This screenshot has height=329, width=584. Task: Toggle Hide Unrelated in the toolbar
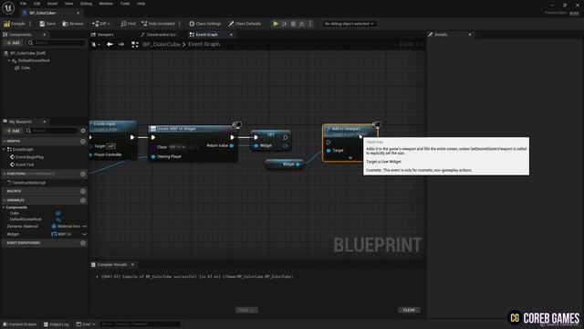158,24
